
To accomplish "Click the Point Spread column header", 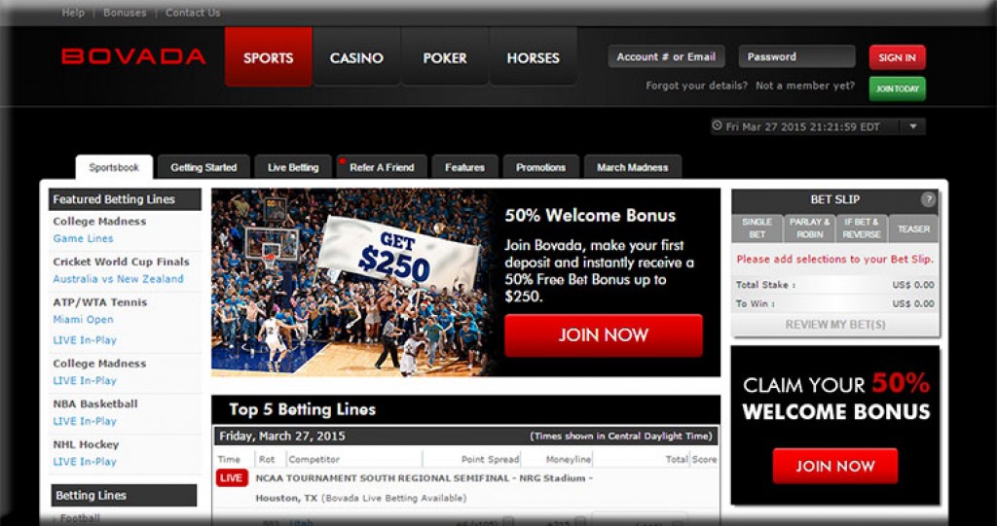I will tap(491, 459).
